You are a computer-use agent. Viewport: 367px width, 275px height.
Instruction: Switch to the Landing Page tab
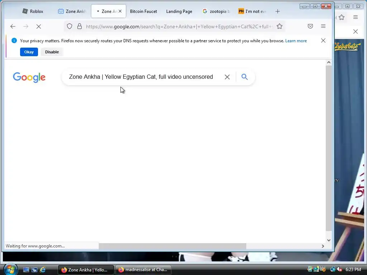click(x=179, y=11)
